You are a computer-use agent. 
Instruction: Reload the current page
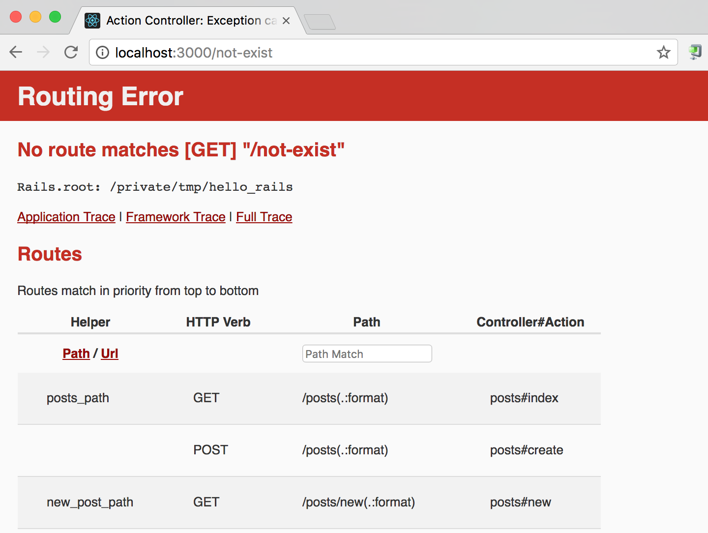tap(71, 52)
